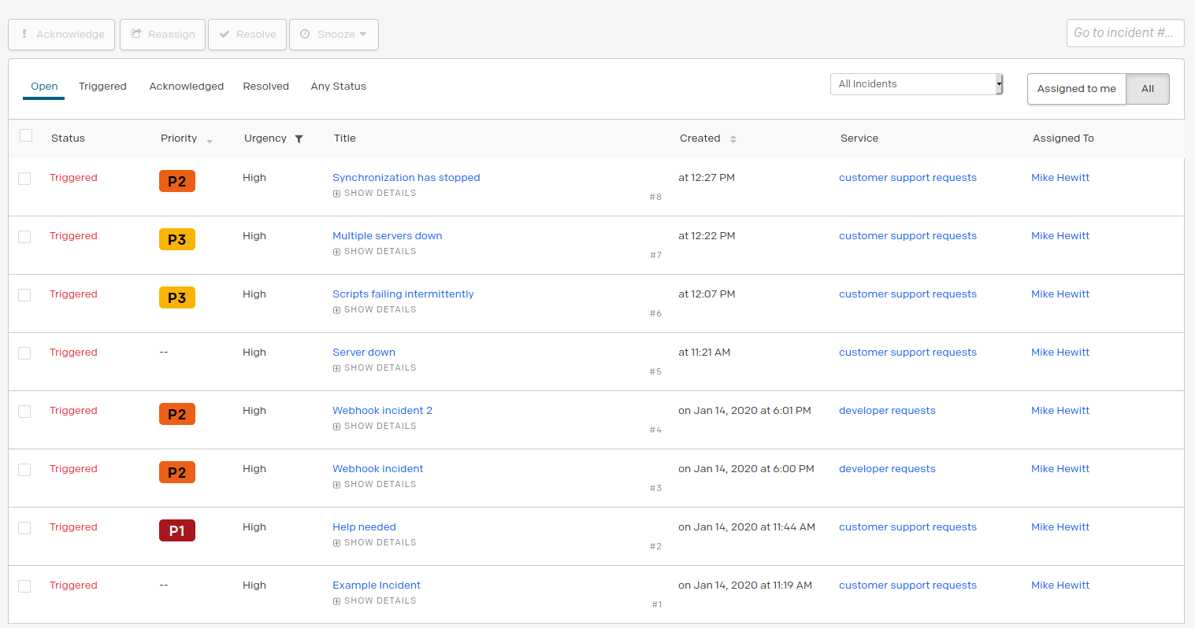Check the box for Synchronization has stopped
This screenshot has width=1195, height=628.
point(24,179)
